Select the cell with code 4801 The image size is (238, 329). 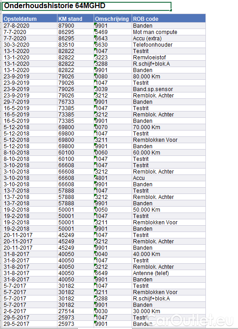click(113, 178)
